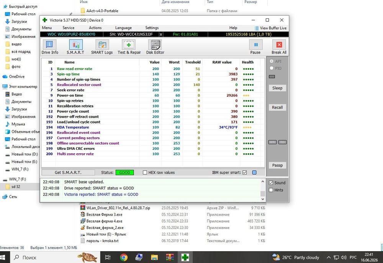The width and height of the screenshot is (383, 263).
Task: Open Весёлая Ферма 3.exe file in Explorer
Action: pos(104,214)
